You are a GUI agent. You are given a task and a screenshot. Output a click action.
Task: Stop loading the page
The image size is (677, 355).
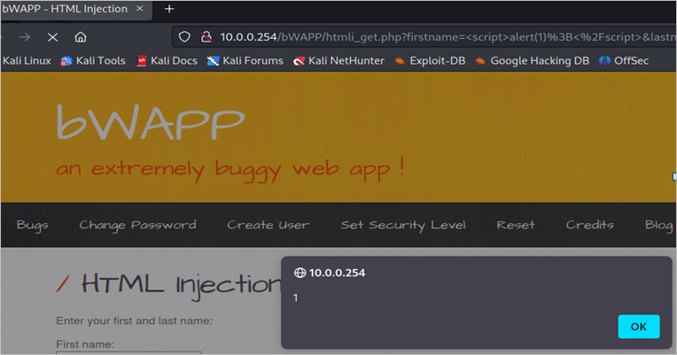[52, 37]
